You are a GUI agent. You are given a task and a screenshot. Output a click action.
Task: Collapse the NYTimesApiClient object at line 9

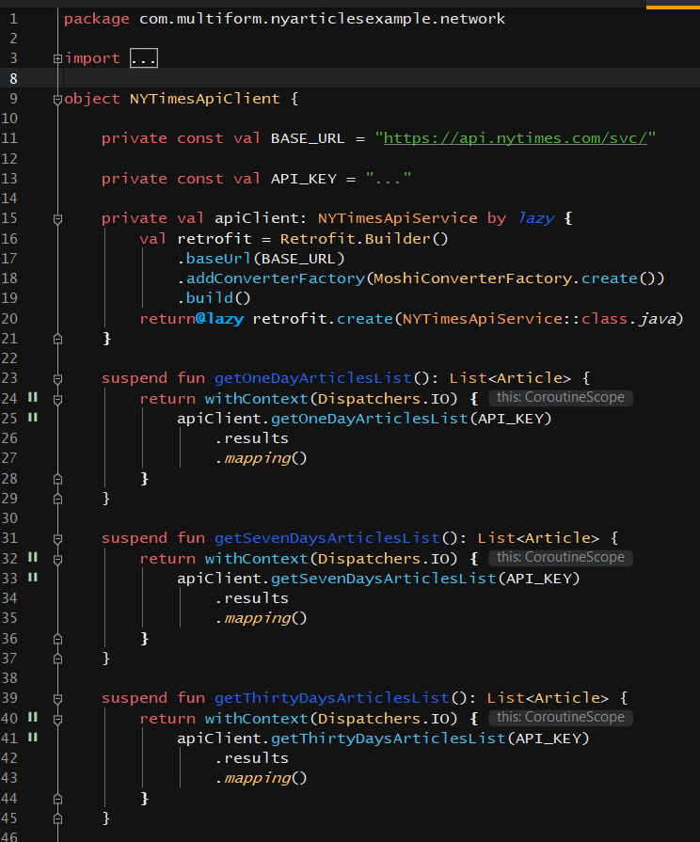click(x=57, y=100)
